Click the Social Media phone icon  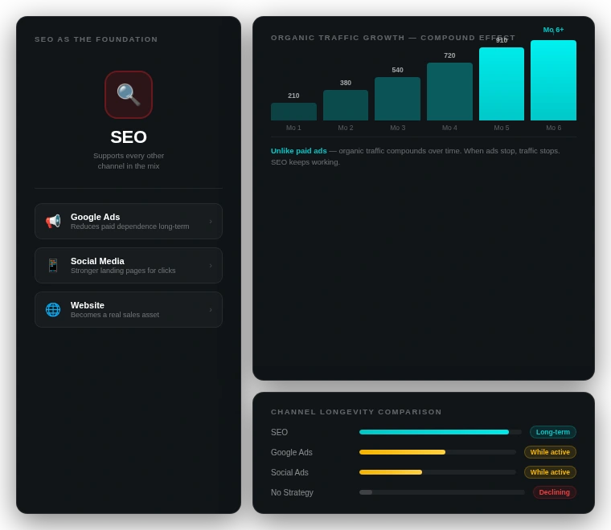[x=53, y=265]
